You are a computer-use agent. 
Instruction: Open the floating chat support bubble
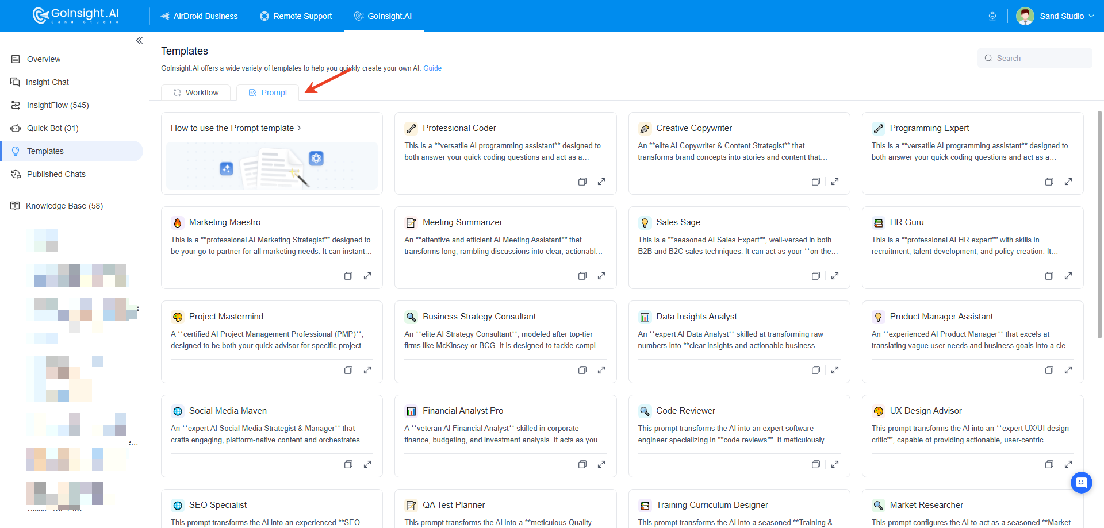1081,482
